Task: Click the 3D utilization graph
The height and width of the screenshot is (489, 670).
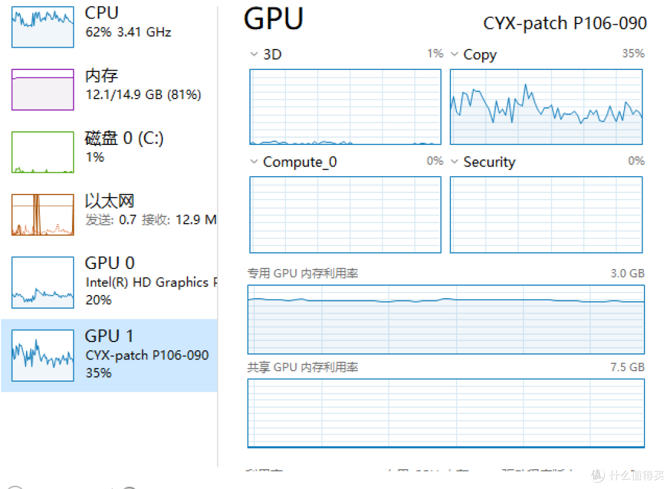Action: coord(345,107)
